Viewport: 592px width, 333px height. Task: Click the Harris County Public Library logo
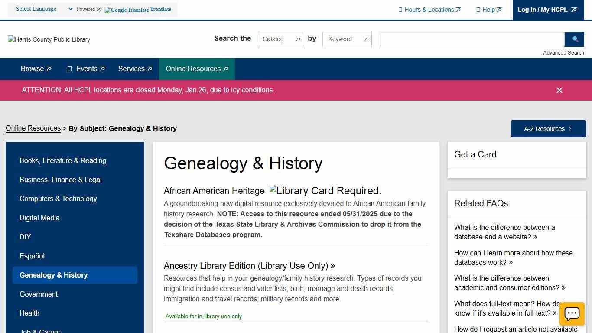point(49,39)
